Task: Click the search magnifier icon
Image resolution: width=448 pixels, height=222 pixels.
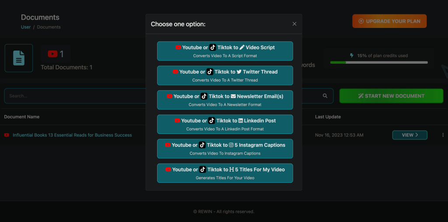Action: [x=325, y=96]
